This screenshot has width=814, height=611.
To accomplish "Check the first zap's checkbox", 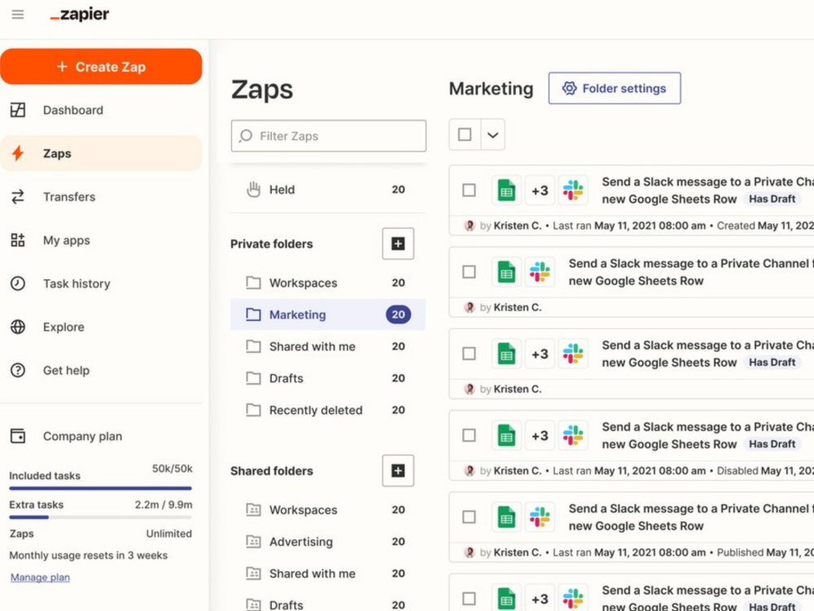I will coord(469,190).
